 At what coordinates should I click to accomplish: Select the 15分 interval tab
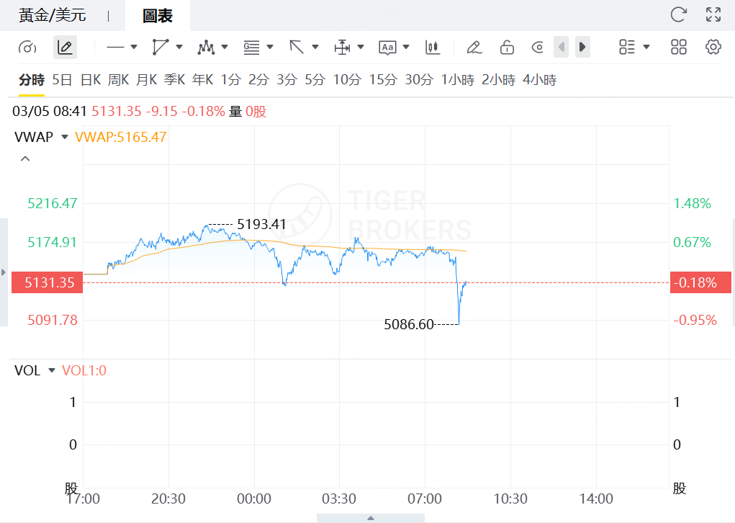382,80
